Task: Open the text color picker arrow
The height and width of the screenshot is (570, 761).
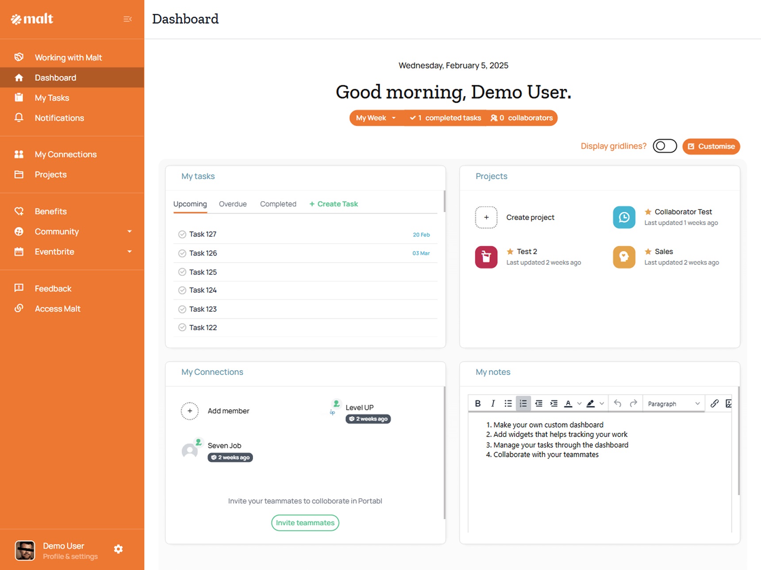Action: point(579,404)
